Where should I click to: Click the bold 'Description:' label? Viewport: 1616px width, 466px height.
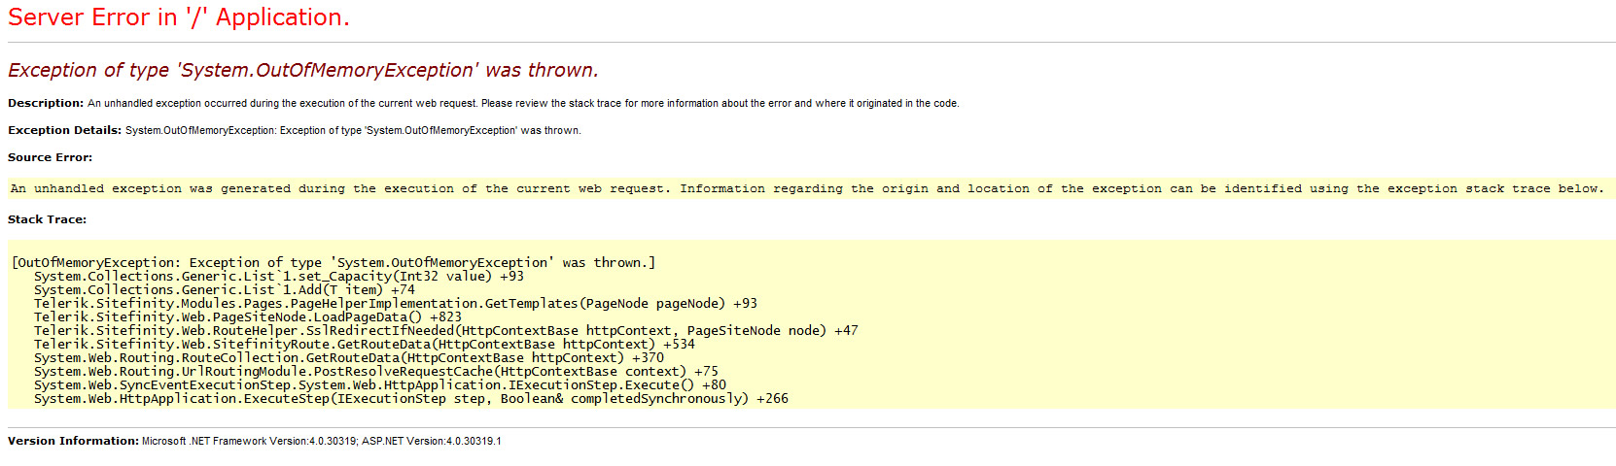pyautogui.click(x=46, y=103)
